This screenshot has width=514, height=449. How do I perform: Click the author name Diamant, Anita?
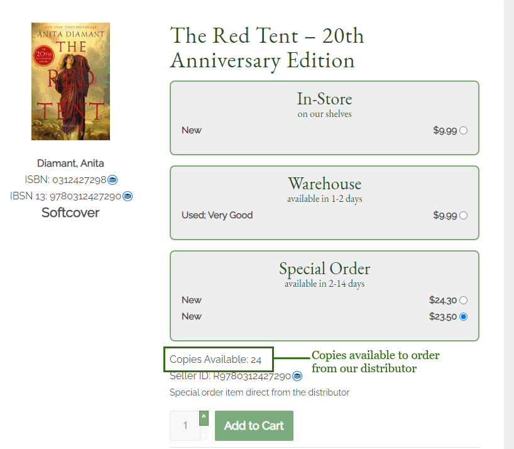[70, 163]
